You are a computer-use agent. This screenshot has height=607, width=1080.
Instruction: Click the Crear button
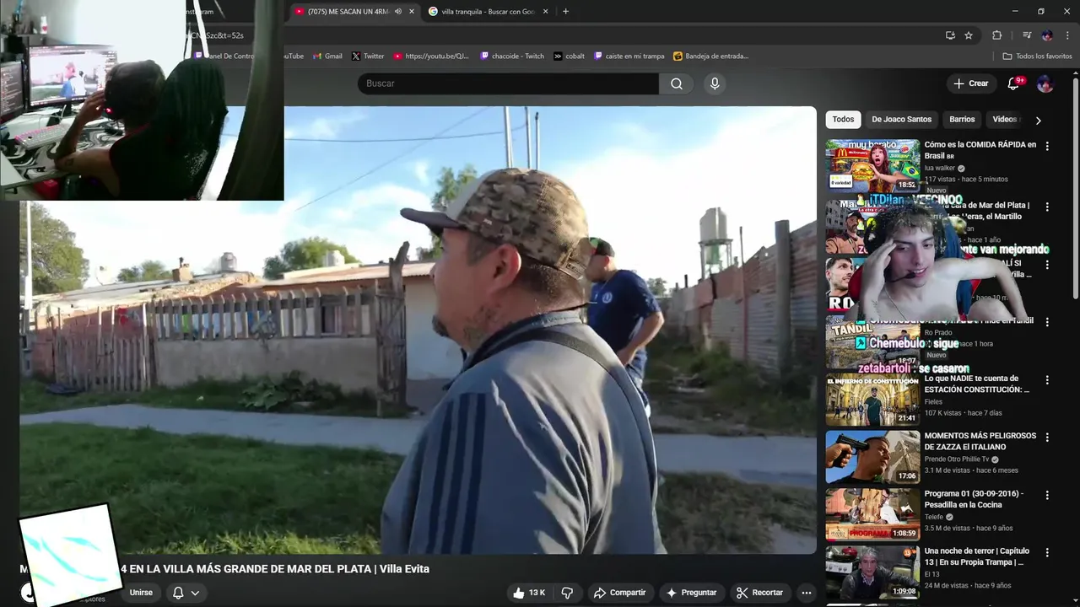970,83
